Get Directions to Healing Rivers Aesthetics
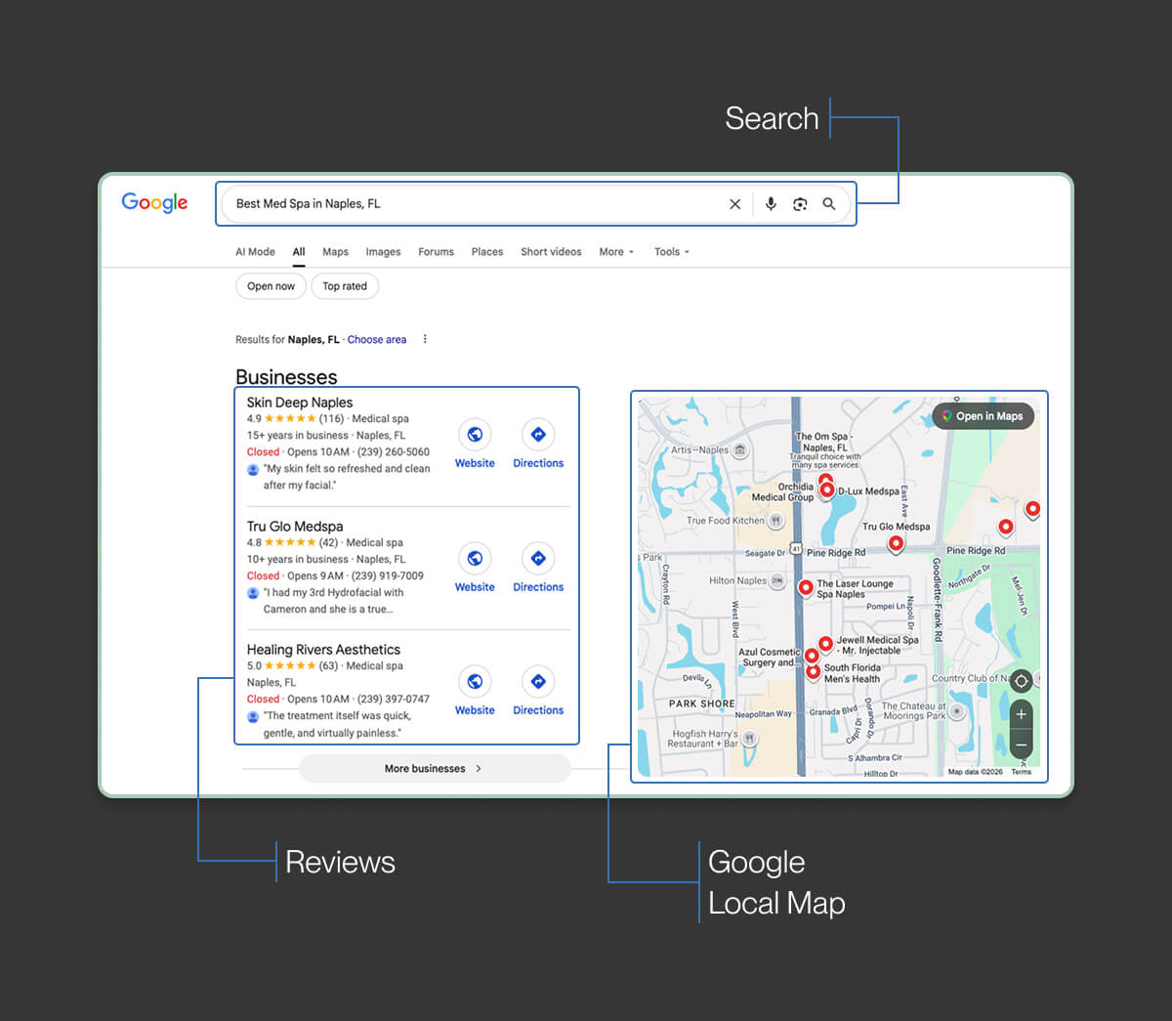This screenshot has height=1021, width=1172. pos(538,681)
